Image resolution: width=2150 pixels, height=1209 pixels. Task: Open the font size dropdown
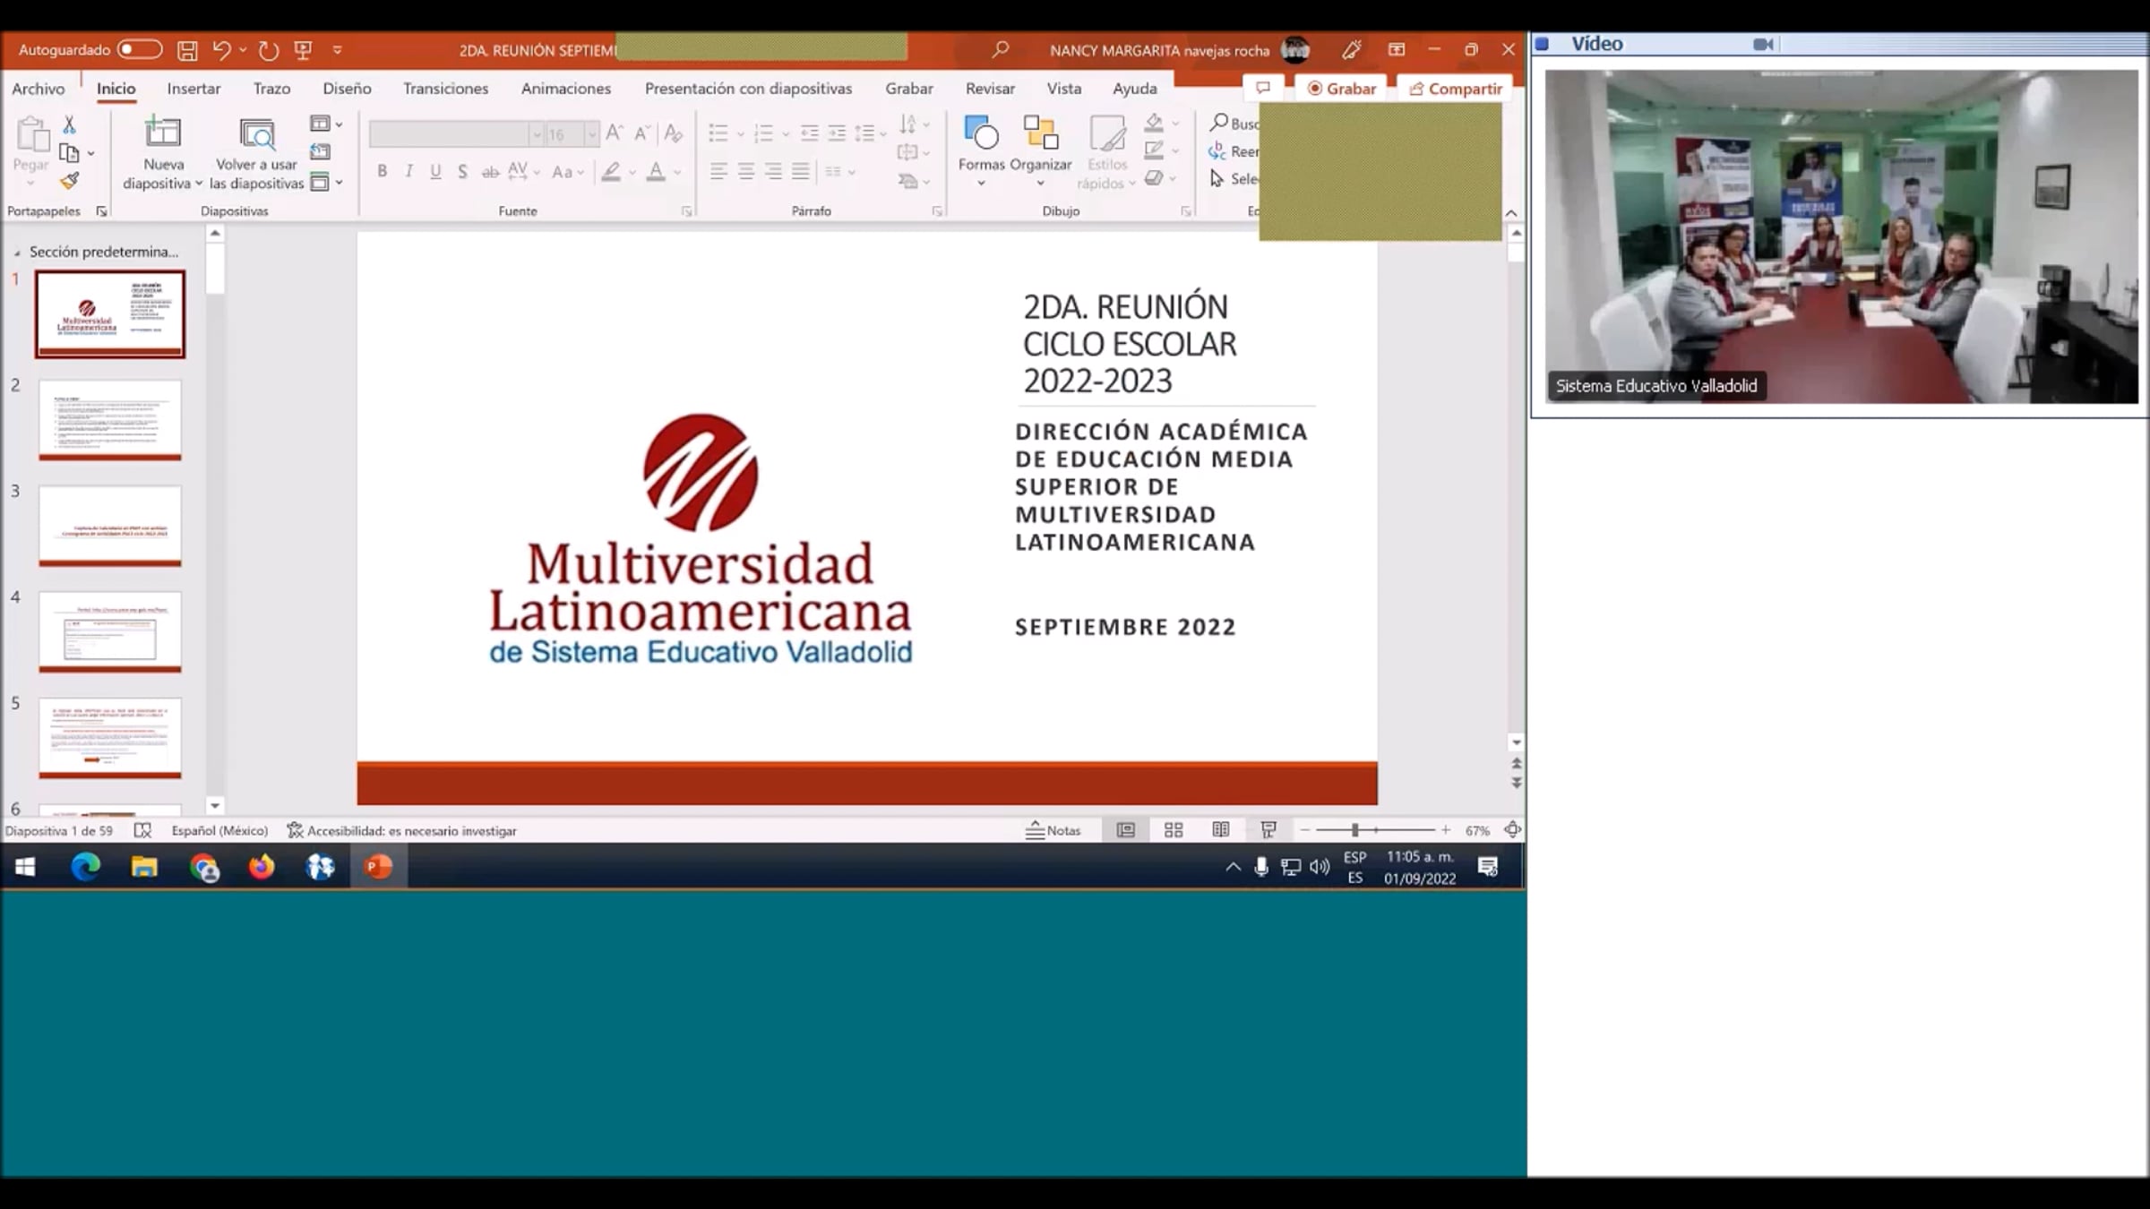click(x=591, y=134)
